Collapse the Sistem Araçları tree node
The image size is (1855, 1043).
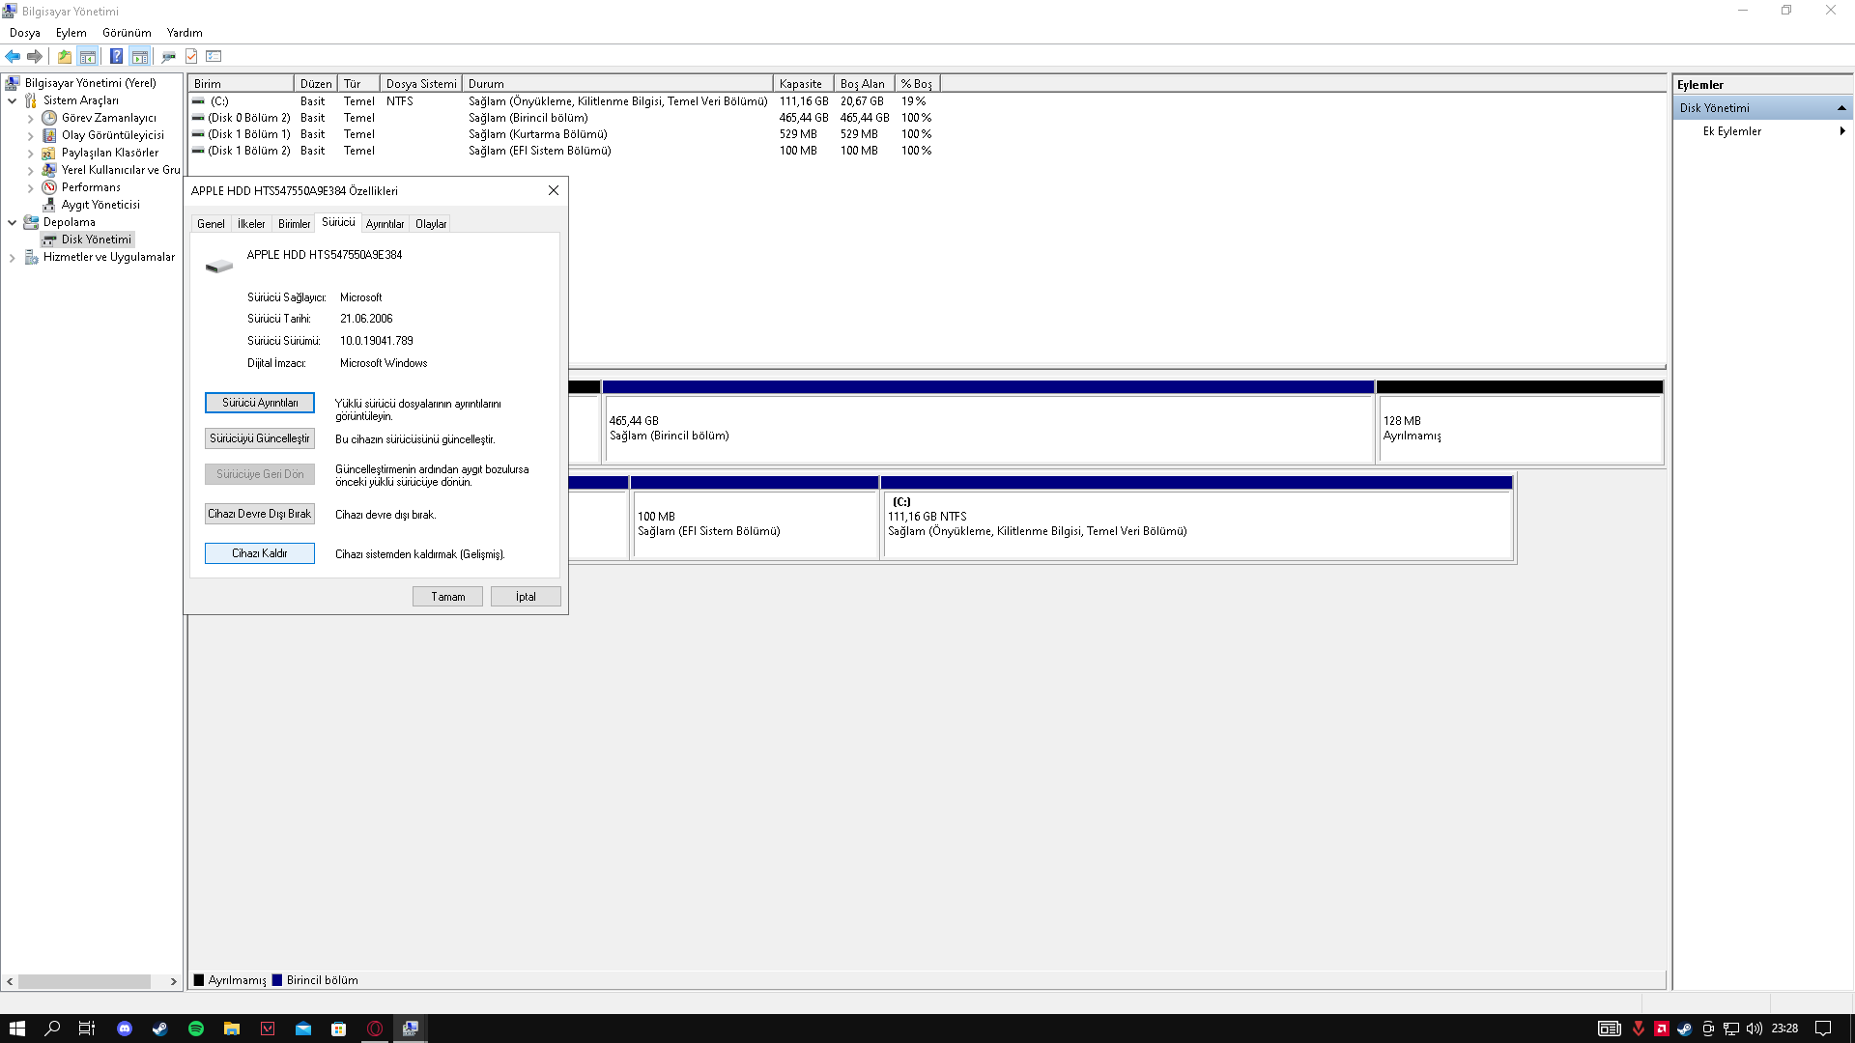click(x=12, y=100)
